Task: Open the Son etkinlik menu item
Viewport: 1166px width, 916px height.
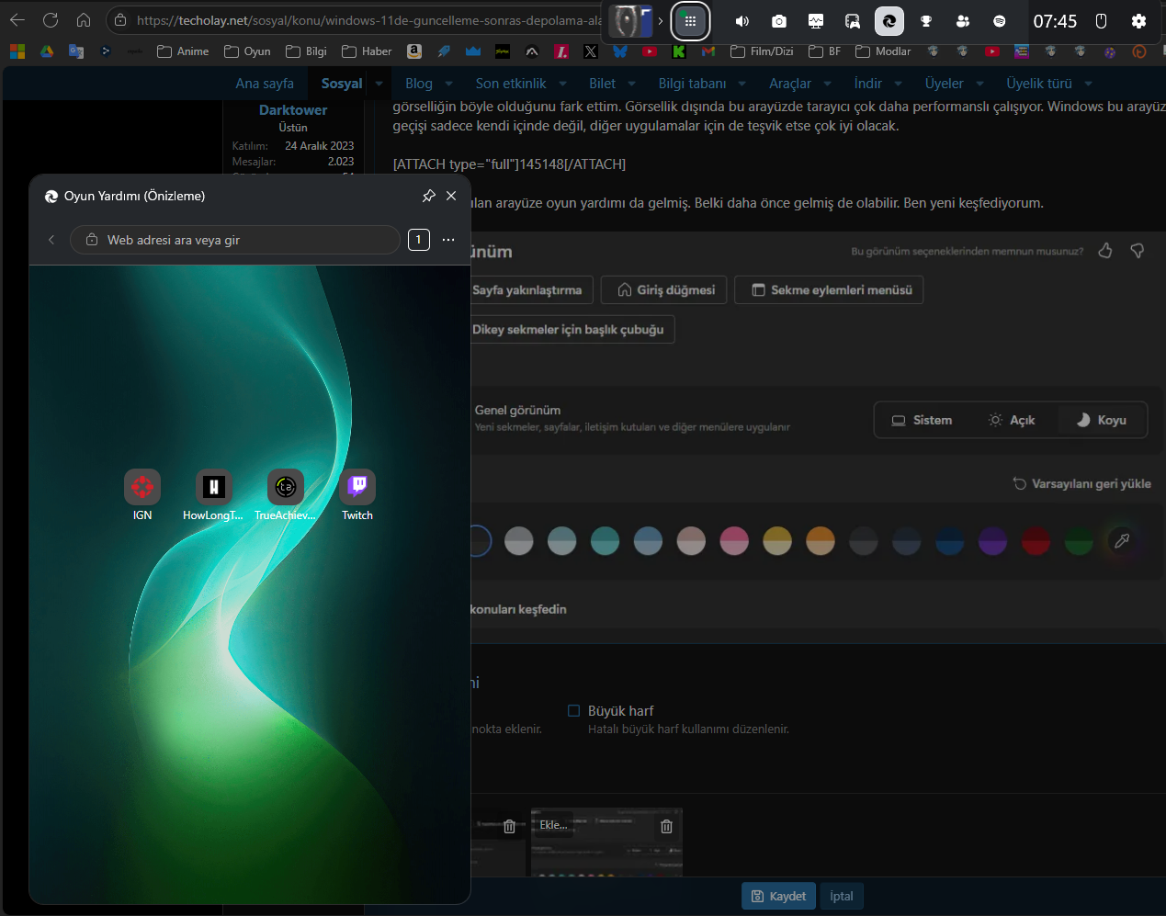Action: [511, 84]
